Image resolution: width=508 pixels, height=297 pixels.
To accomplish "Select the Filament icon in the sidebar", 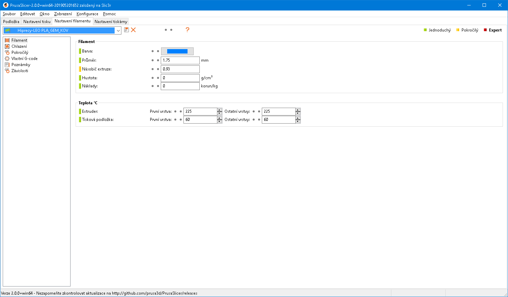I will (7, 40).
